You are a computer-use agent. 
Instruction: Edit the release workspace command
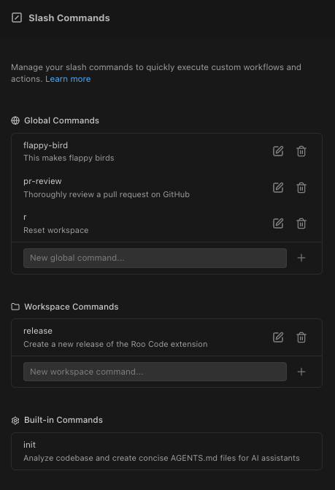pyautogui.click(x=278, y=337)
